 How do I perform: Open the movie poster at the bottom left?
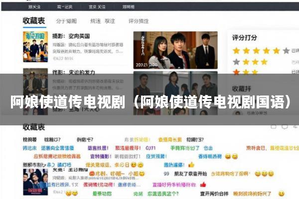pyautogui.click(x=35, y=182)
